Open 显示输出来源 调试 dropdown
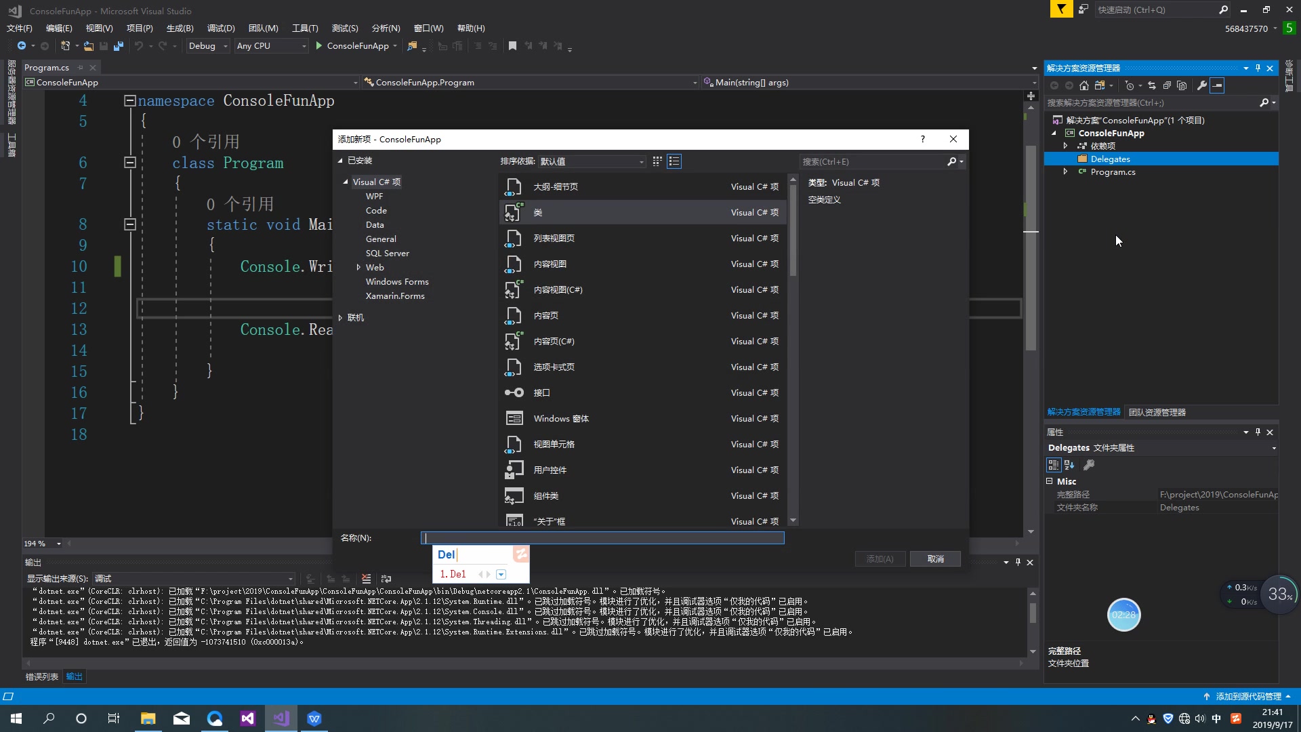Image resolution: width=1301 pixels, height=732 pixels. [194, 579]
